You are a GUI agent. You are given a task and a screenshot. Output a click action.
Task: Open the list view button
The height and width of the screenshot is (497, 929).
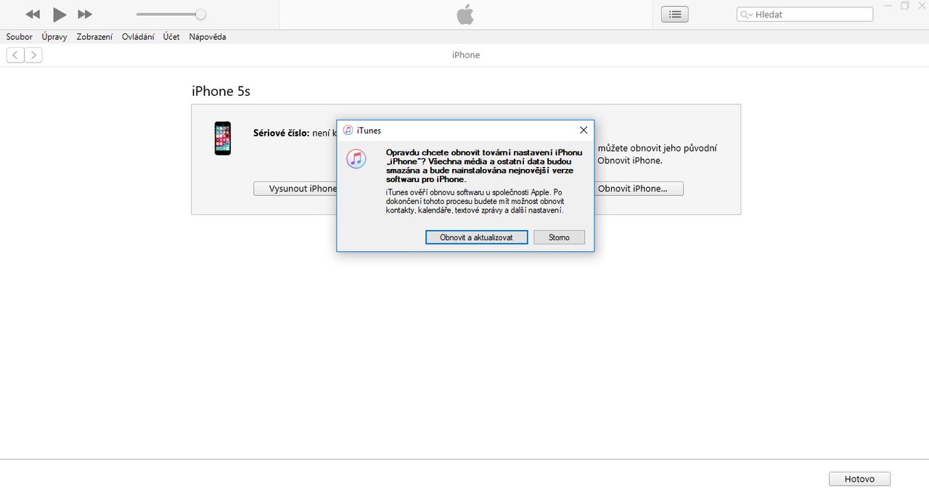click(x=675, y=15)
